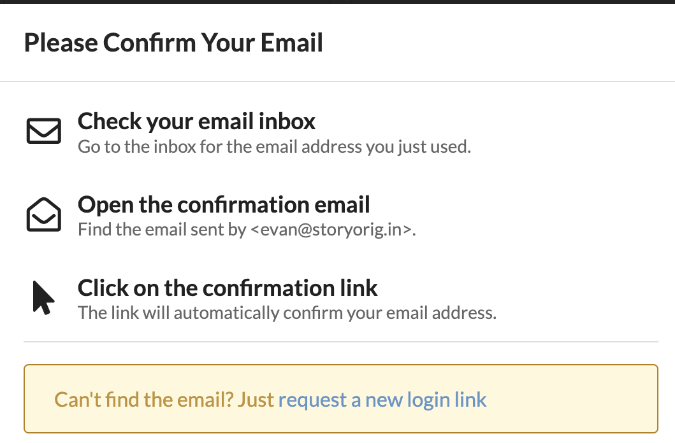Image resolution: width=675 pixels, height=443 pixels.
Task: Click the "Check your email inbox" title
Action: (x=196, y=121)
